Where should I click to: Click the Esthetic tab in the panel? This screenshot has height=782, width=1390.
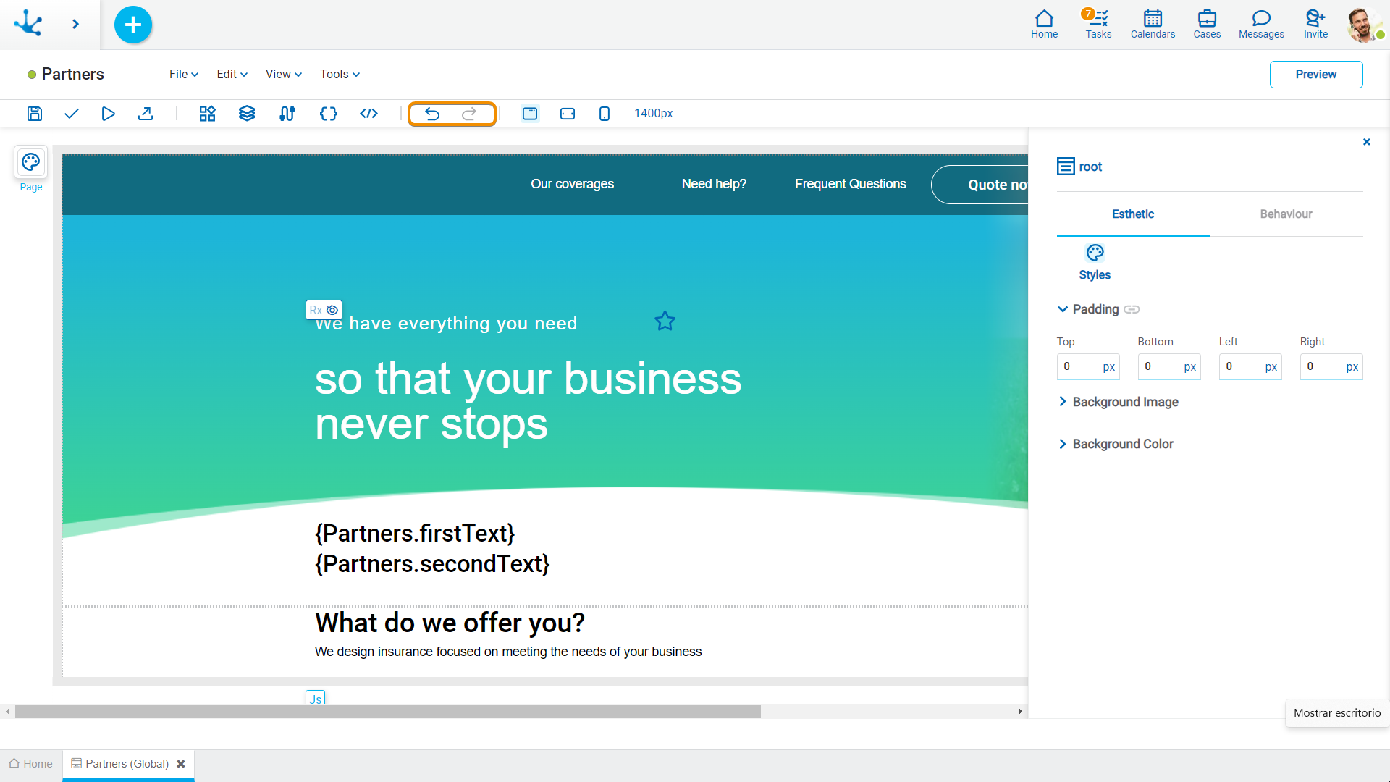1133,214
